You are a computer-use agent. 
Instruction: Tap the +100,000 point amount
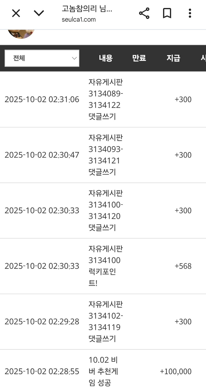click(176, 371)
